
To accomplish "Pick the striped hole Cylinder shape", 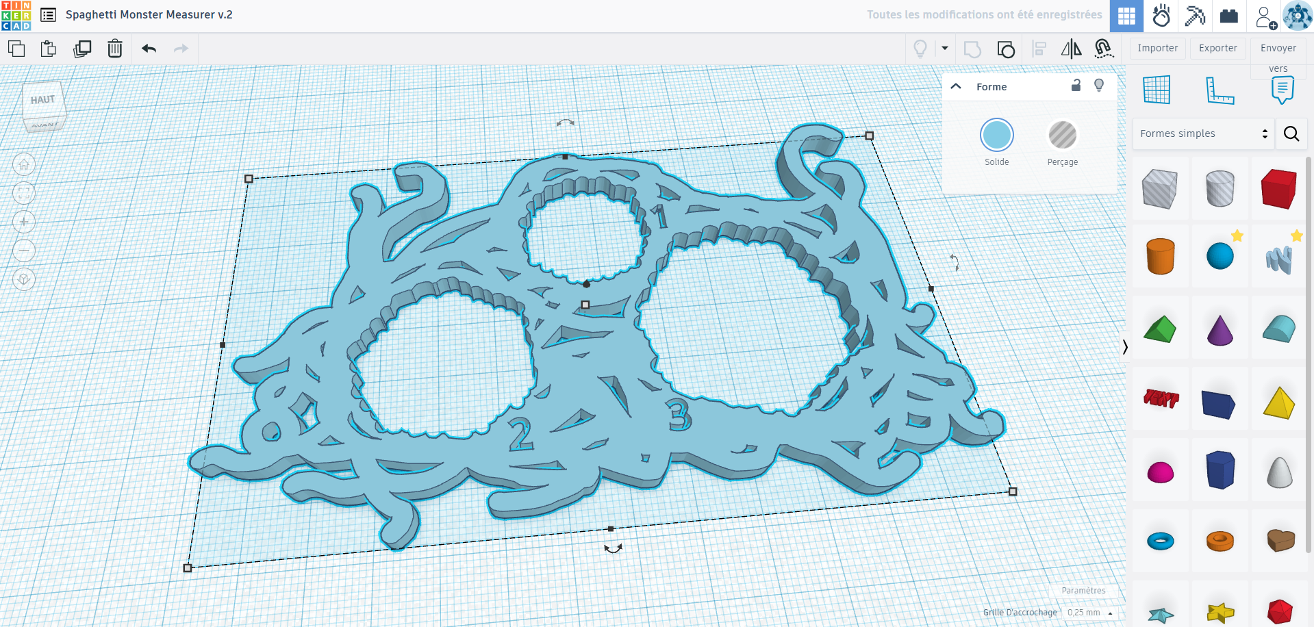I will (1220, 189).
